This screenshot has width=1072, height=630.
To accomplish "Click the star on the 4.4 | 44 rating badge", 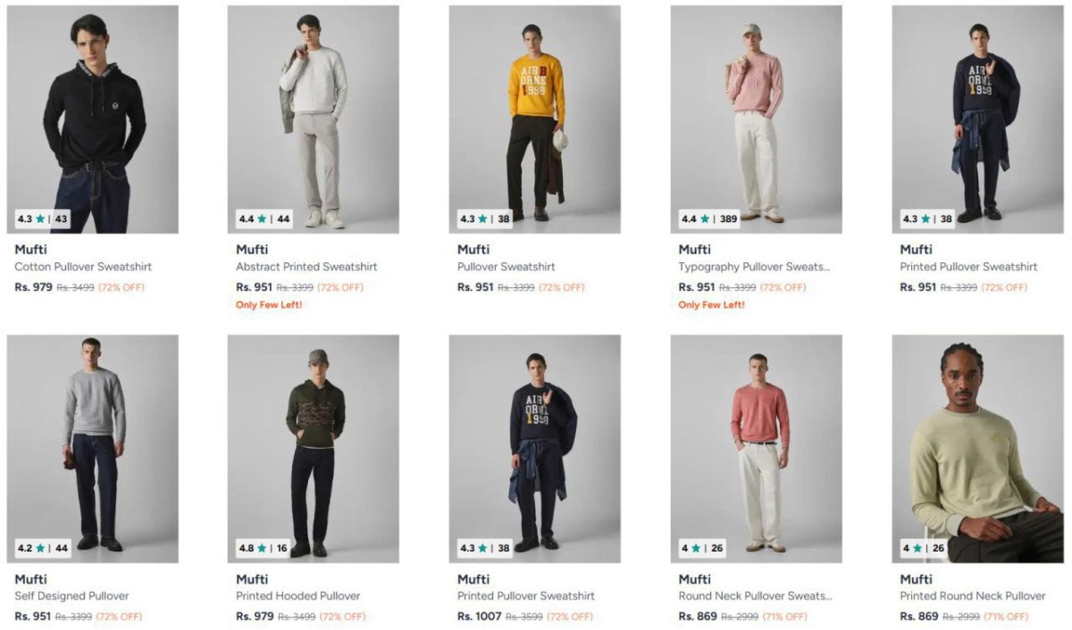I will pos(262,219).
